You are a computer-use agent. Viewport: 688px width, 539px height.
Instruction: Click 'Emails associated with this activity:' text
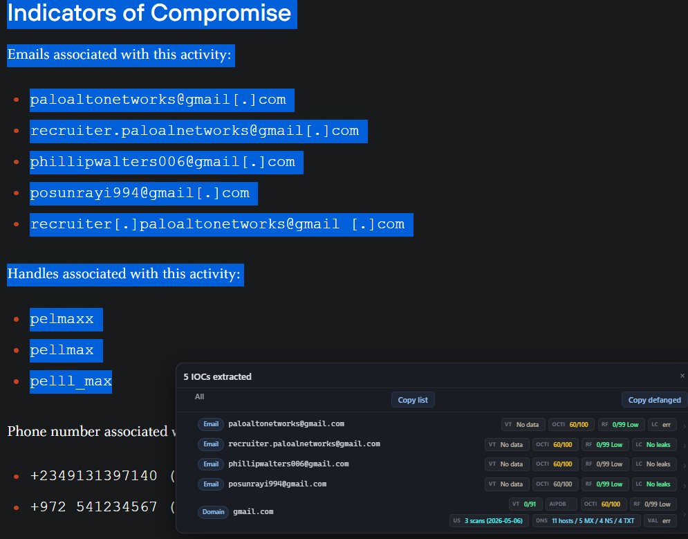(x=120, y=55)
